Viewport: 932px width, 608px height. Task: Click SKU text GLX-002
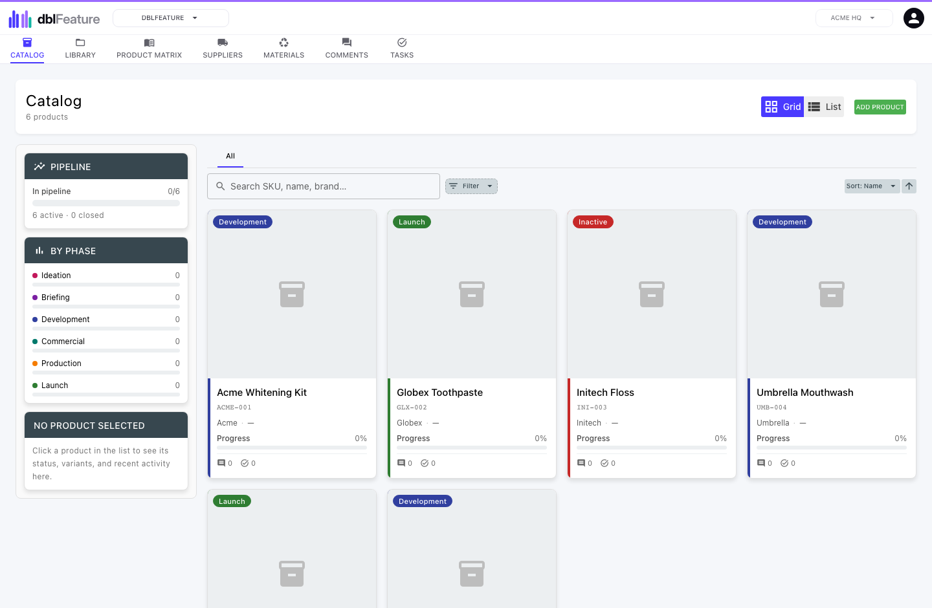(412, 407)
